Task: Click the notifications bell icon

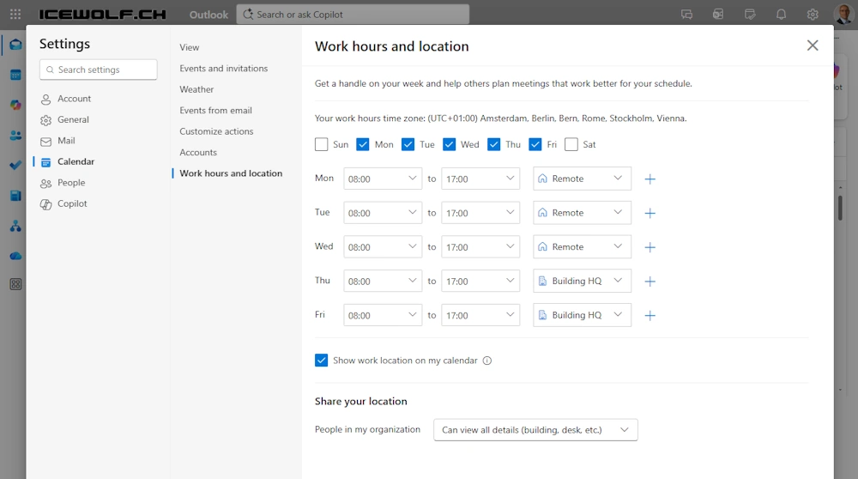Action: 781,15
